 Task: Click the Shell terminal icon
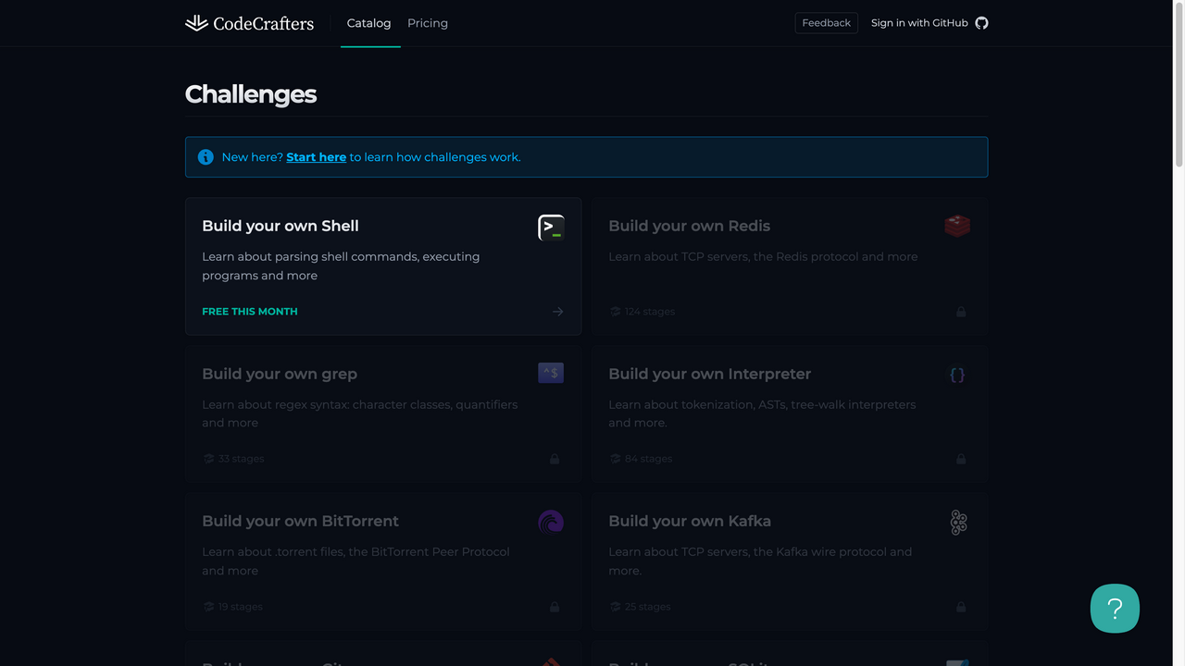(551, 228)
